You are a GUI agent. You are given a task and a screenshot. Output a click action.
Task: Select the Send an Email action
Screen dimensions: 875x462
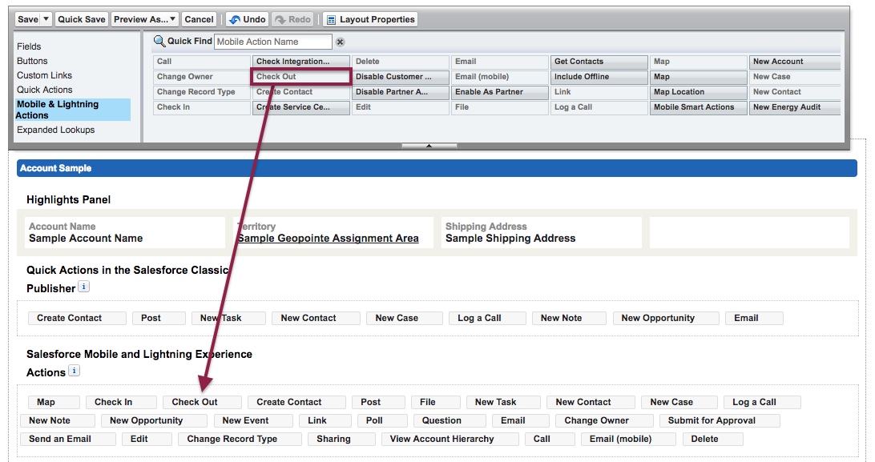tap(67, 439)
